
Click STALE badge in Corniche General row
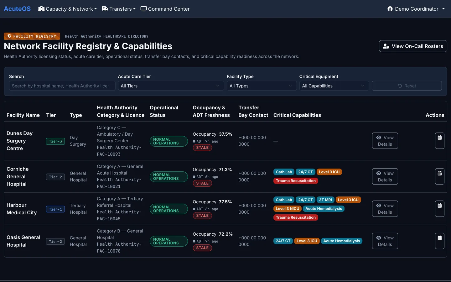click(x=202, y=183)
